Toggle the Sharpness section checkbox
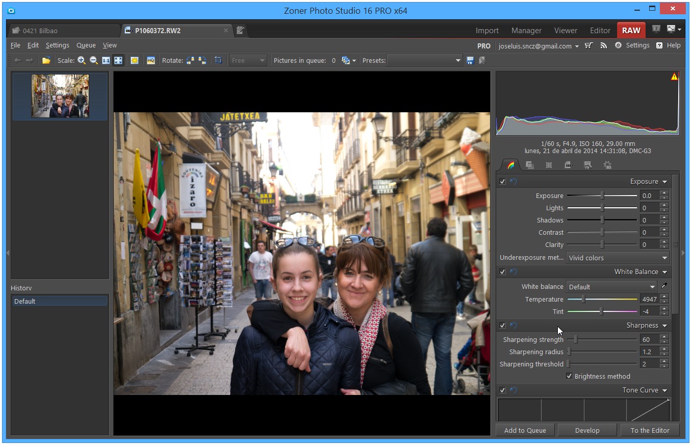Viewport: 692px width, 445px height. [502, 326]
